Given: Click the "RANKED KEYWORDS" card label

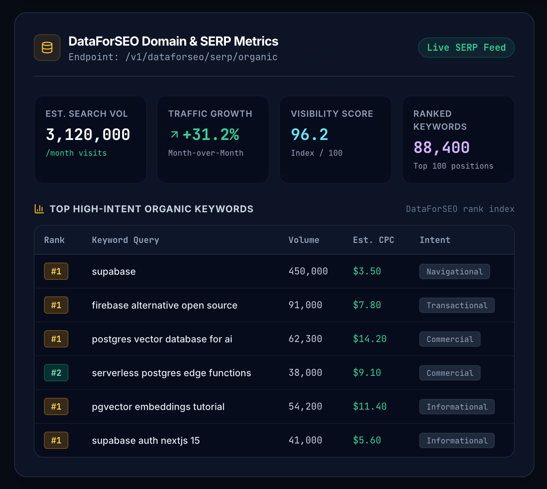Looking at the screenshot, I should [x=440, y=120].
